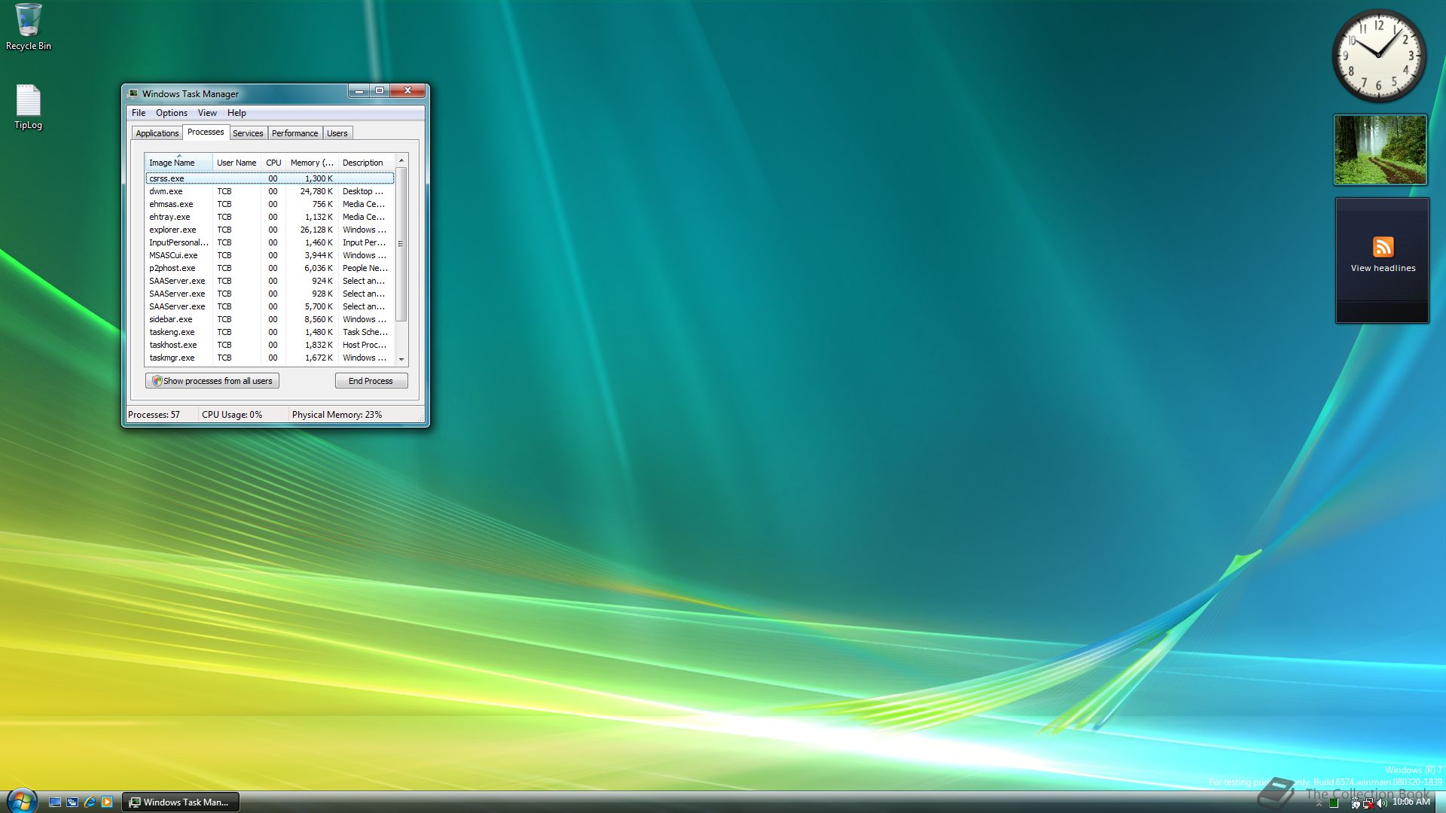Viewport: 1446px width, 813px height.
Task: Select the TipLog file icon on desktop
Action: coord(29,107)
